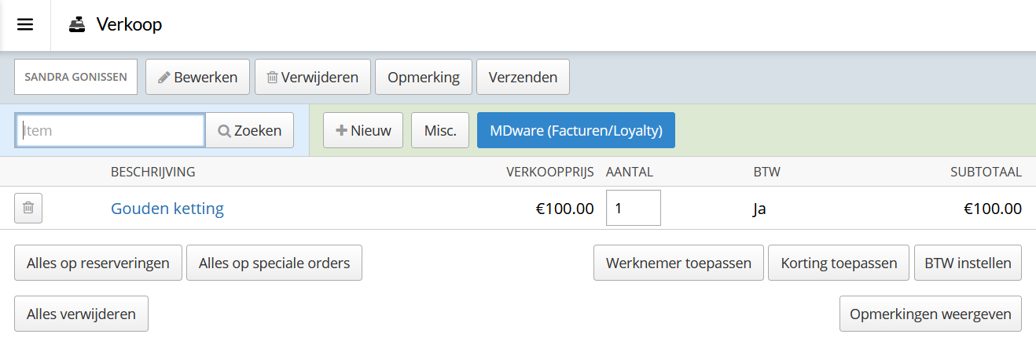Click the Bewerken pencil button
This screenshot has width=1036, height=345.
[197, 77]
